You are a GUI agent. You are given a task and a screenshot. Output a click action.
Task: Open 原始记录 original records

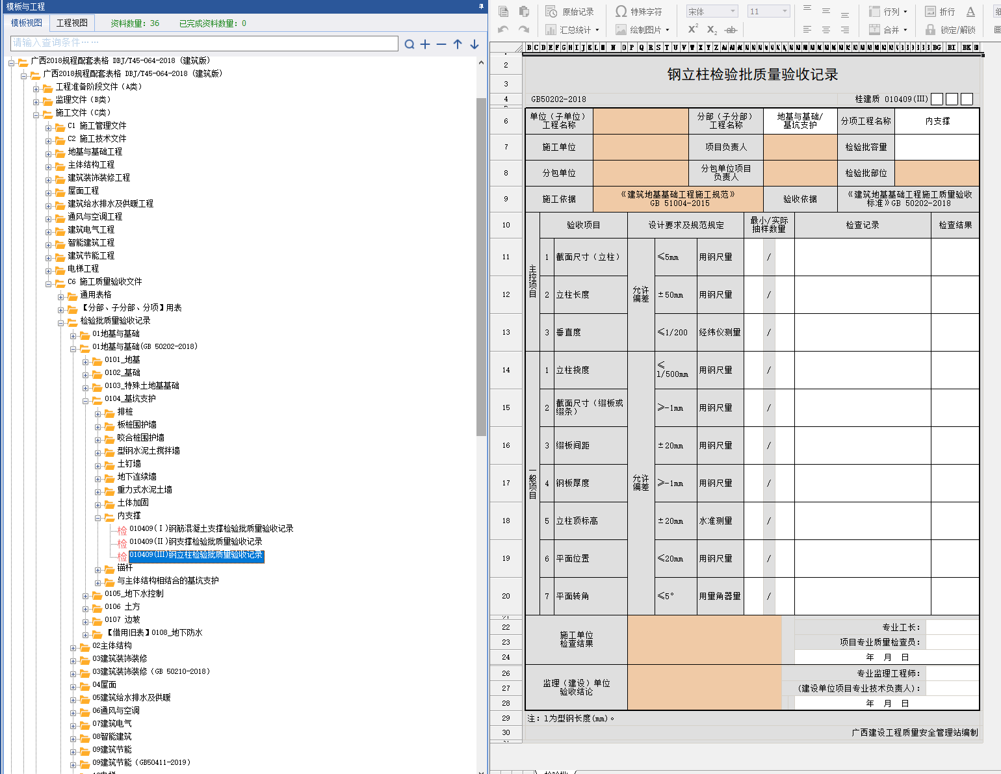click(x=569, y=12)
